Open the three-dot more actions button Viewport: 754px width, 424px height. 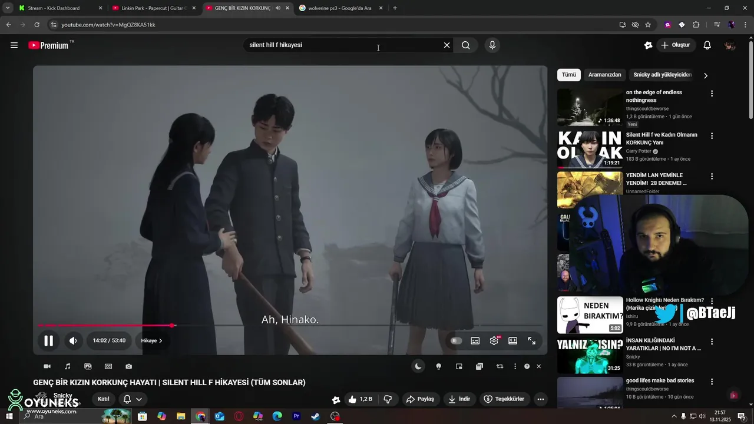(541, 399)
